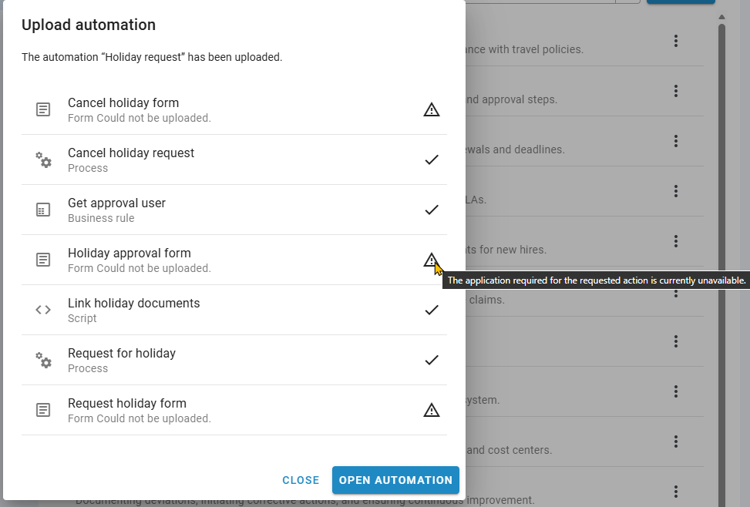This screenshot has height=507, width=750.
Task: Close the Upload automation dialog
Action: pos(301,480)
